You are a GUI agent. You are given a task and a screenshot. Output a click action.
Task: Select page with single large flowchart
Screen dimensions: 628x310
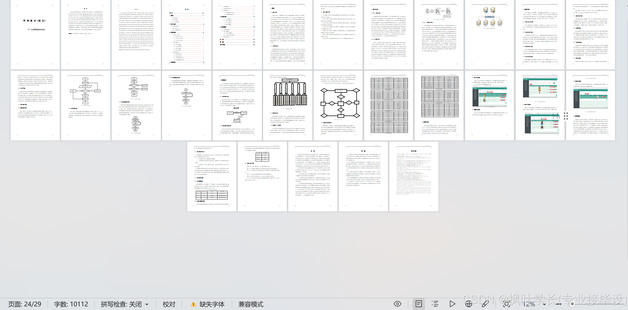click(x=85, y=105)
